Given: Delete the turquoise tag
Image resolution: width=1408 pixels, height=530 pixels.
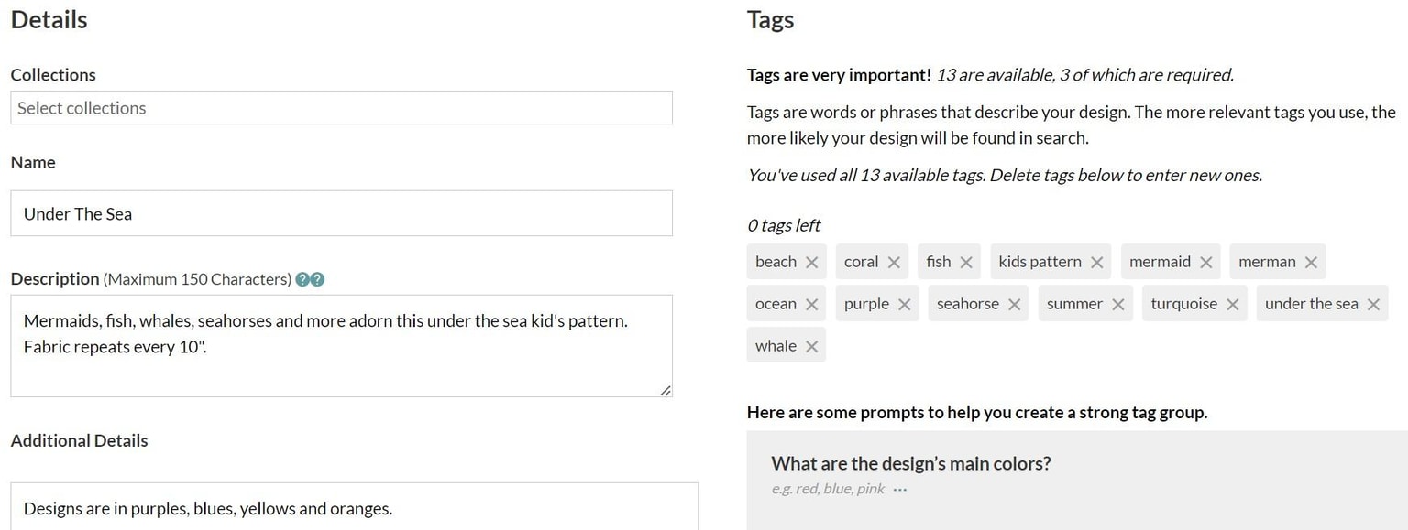Looking at the screenshot, I should pyautogui.click(x=1232, y=304).
